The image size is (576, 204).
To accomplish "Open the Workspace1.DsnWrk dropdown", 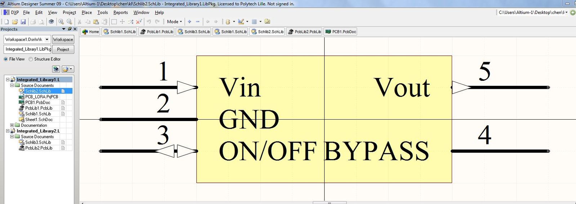I will click(47, 40).
